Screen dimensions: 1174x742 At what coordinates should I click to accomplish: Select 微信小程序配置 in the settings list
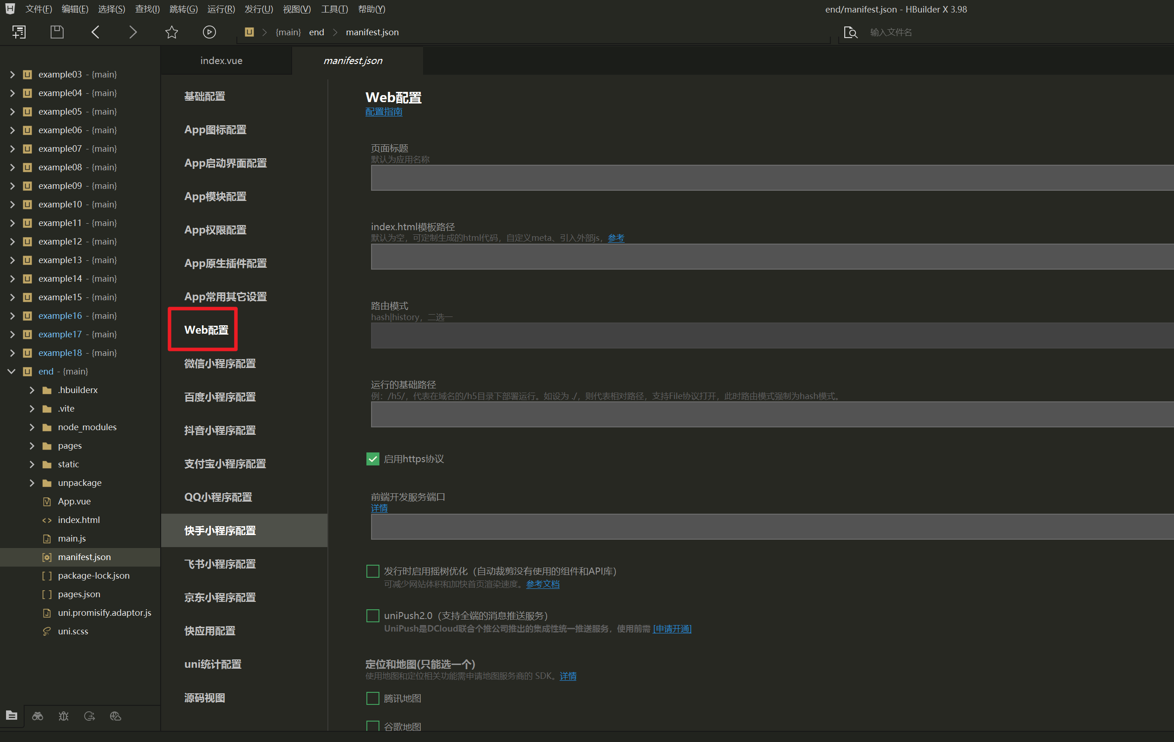[220, 363]
